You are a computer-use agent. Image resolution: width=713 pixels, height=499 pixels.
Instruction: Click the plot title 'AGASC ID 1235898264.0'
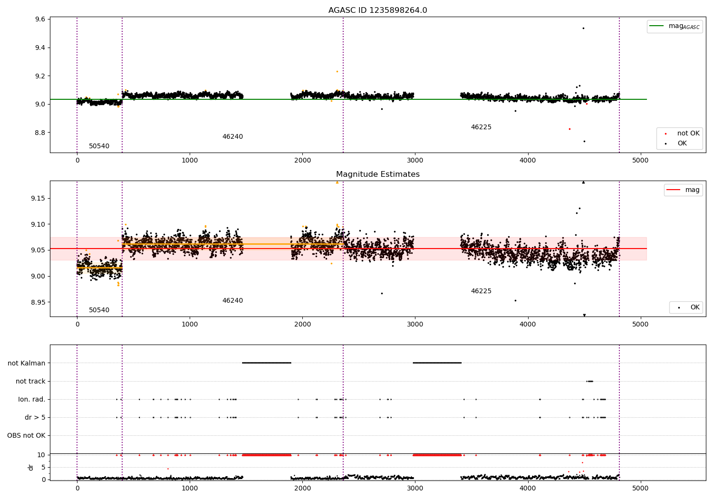[x=377, y=10]
